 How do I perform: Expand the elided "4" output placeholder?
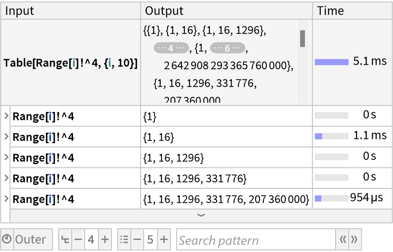pos(171,49)
